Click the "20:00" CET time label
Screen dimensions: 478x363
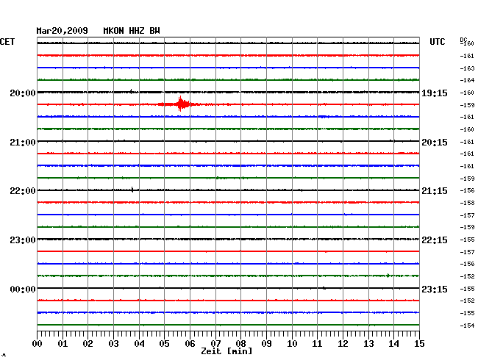coord(23,93)
